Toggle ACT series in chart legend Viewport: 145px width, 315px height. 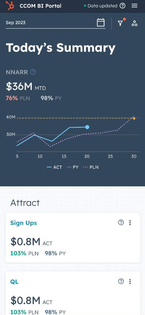click(x=54, y=167)
